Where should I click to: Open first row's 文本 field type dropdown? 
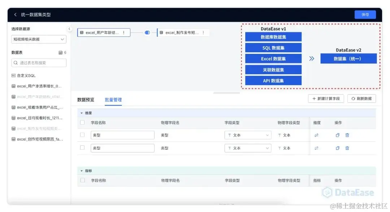(x=248, y=135)
